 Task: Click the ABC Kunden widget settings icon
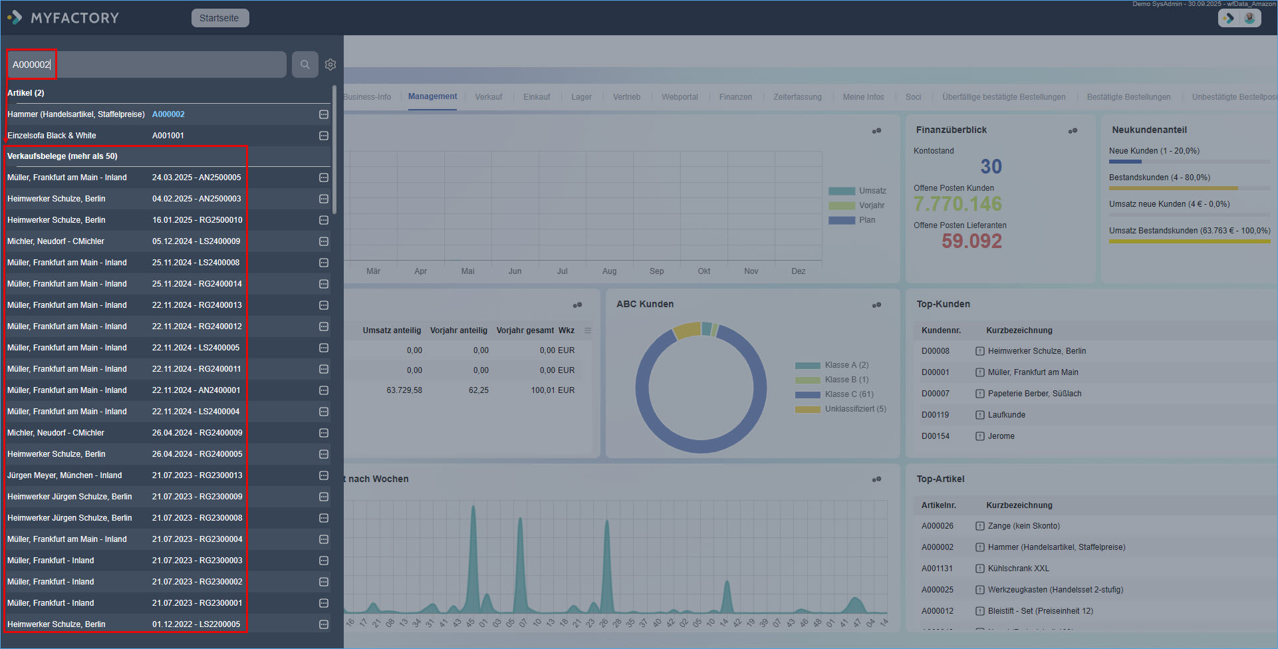(x=876, y=305)
